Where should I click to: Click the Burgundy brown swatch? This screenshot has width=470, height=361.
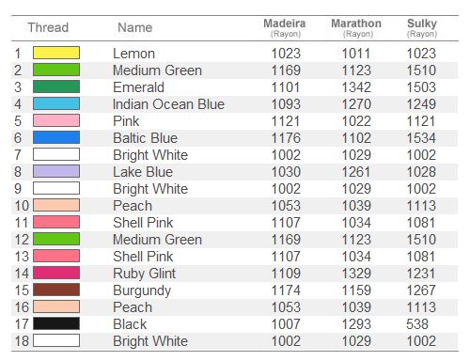point(56,290)
